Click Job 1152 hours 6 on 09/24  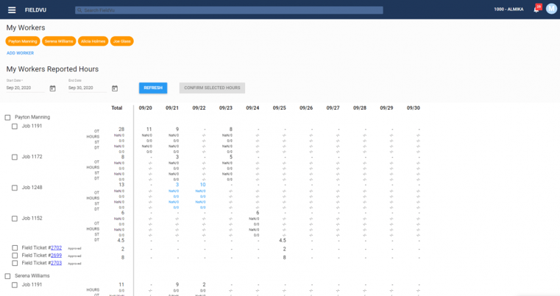(258, 213)
